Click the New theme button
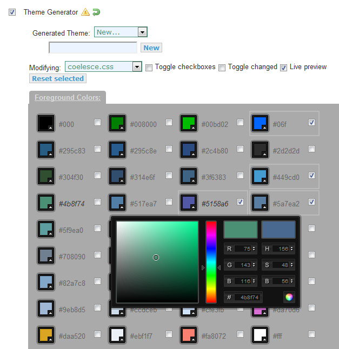Viewport: 339px width, 349px height. coord(151,48)
